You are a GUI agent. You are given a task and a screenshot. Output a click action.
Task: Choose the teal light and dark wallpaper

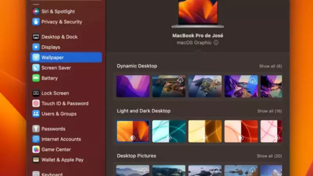[169, 131]
